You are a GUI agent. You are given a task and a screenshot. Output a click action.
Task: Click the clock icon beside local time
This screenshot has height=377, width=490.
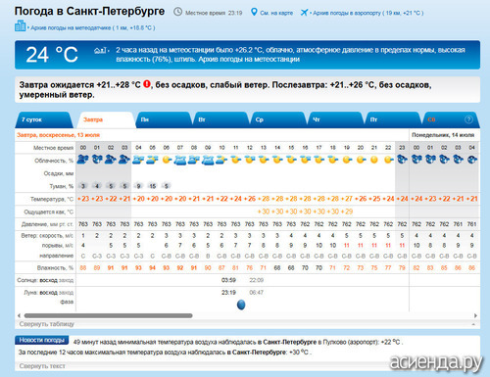(177, 12)
